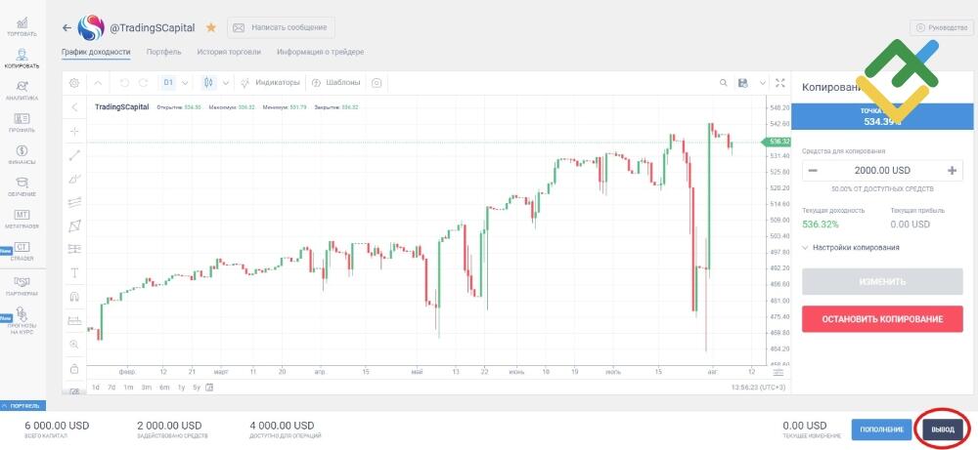The width and height of the screenshot is (978, 450).
Task: Click the Написать сообщение button
Action: (281, 27)
